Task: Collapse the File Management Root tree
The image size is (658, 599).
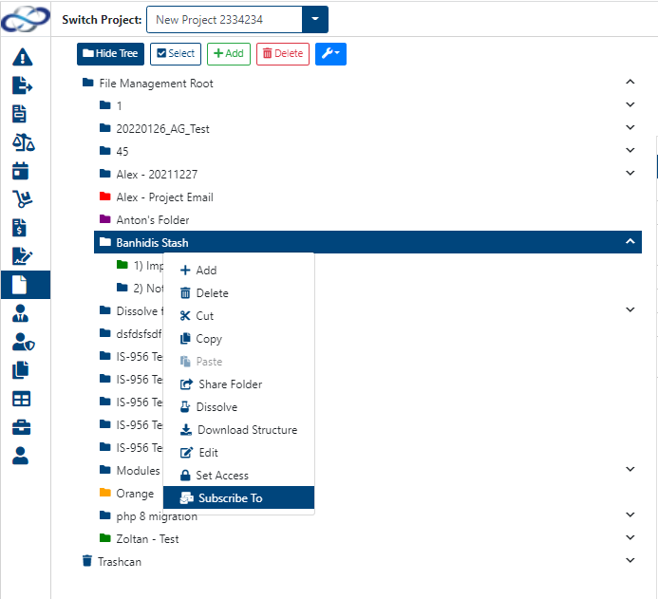Action: (630, 82)
